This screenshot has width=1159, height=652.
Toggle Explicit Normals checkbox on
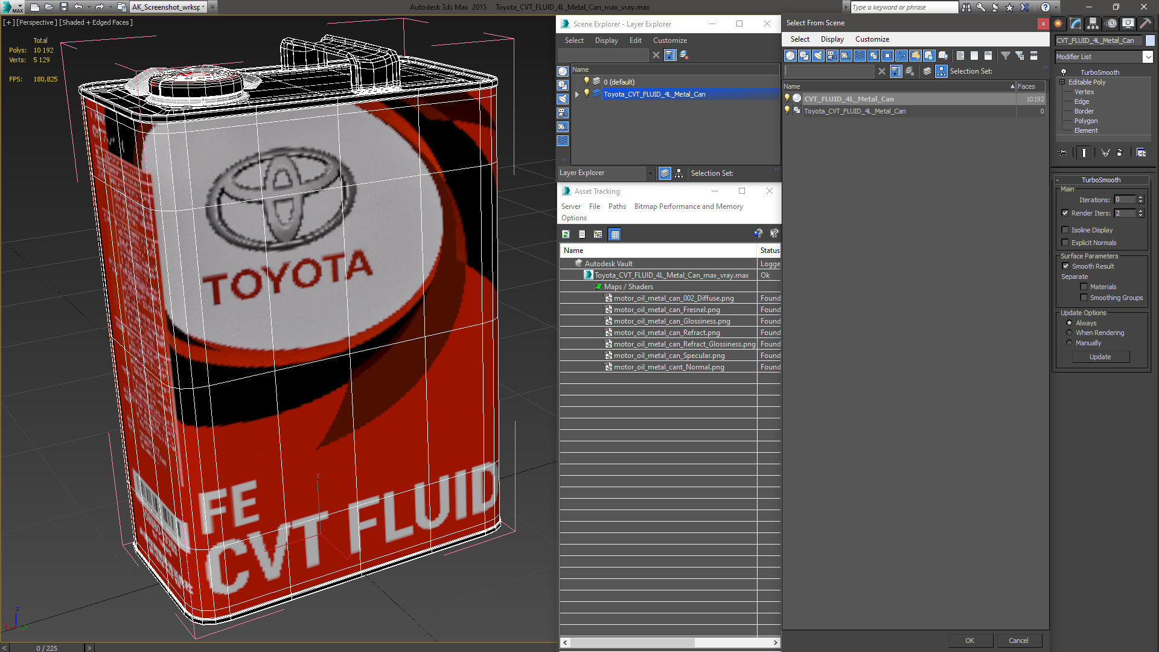[1065, 242]
